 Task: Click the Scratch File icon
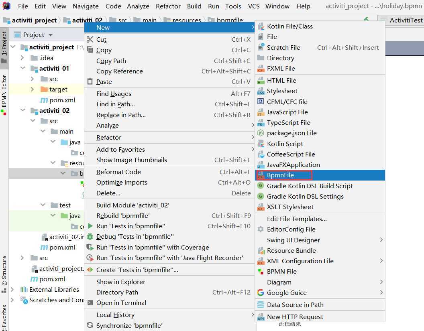tap(261, 48)
